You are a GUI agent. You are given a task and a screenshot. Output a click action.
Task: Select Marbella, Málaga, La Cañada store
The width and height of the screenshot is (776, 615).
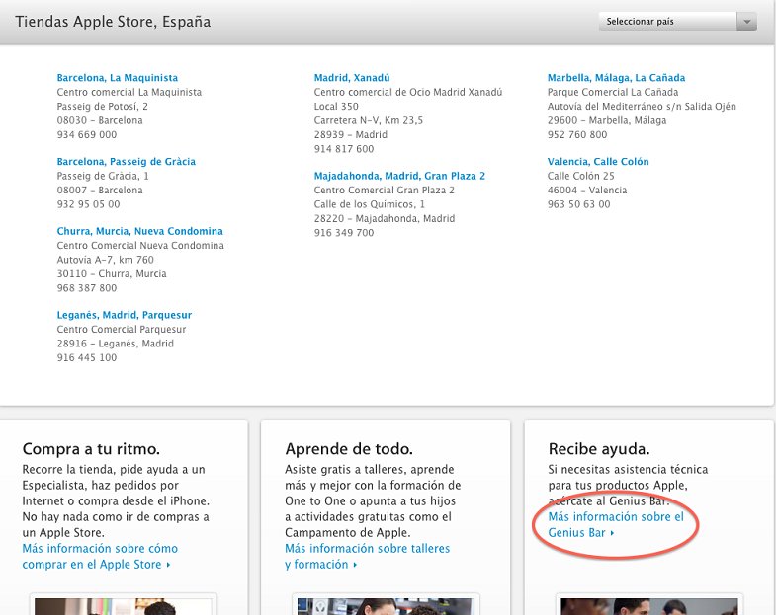click(616, 78)
